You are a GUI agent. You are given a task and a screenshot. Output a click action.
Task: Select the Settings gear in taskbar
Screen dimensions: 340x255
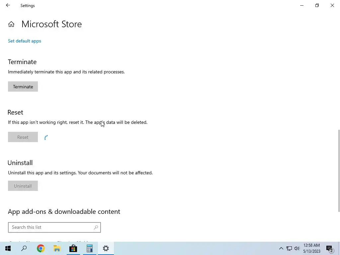[106, 248]
